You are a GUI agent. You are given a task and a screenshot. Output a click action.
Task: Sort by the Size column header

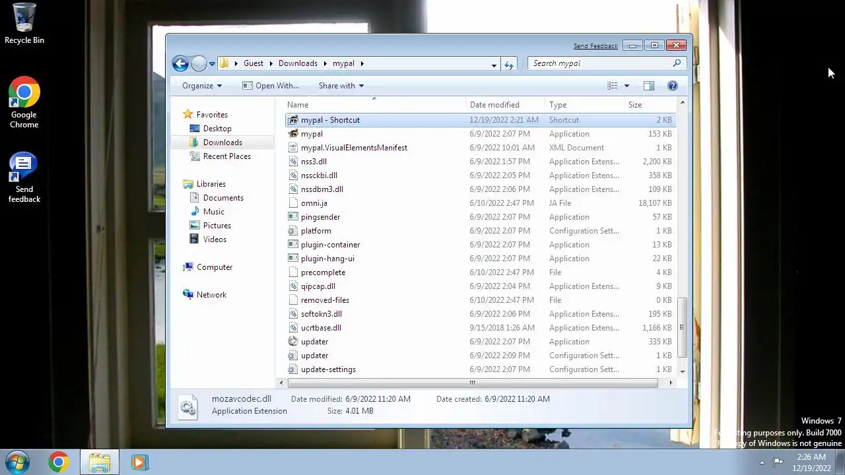tap(650, 105)
